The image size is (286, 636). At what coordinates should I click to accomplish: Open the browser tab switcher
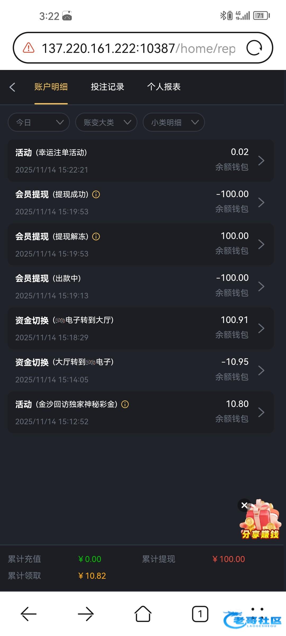(x=200, y=614)
